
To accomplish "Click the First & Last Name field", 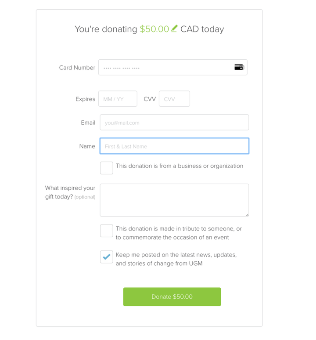I will tap(174, 146).
